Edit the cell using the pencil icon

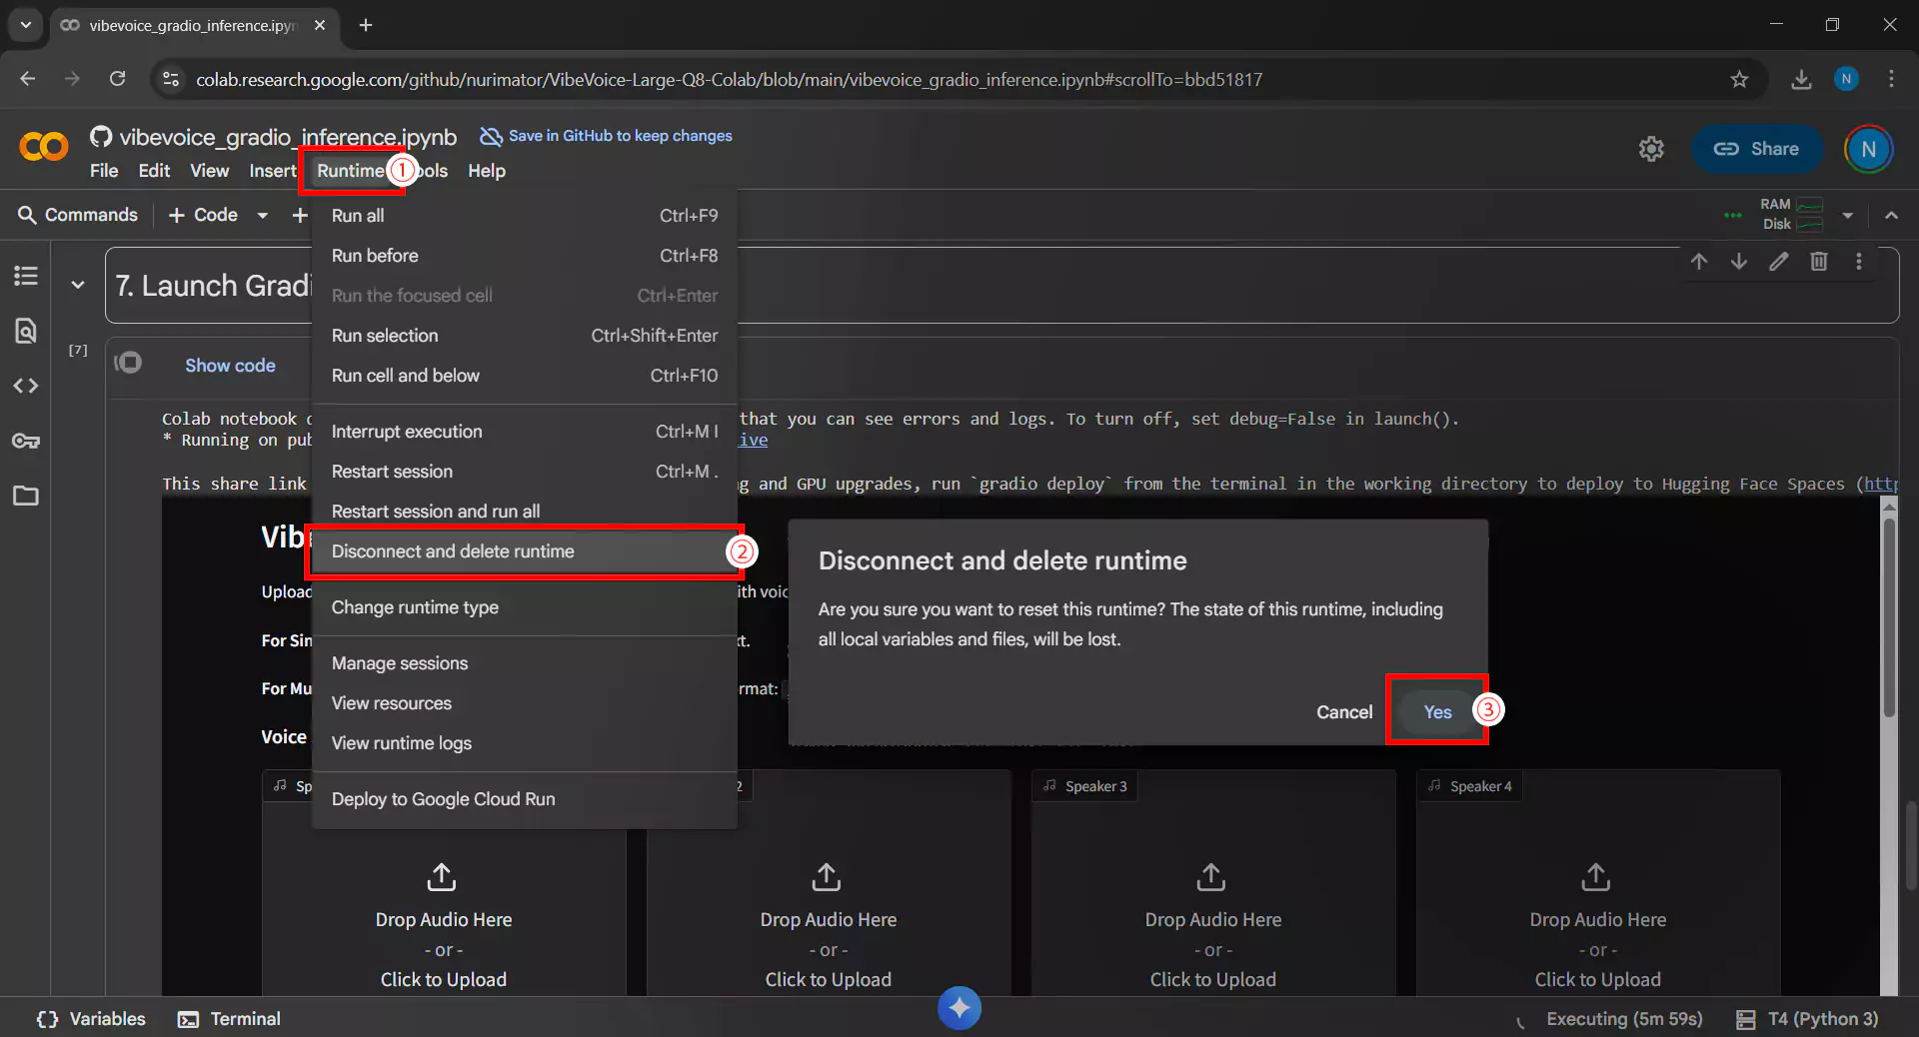click(x=1780, y=261)
